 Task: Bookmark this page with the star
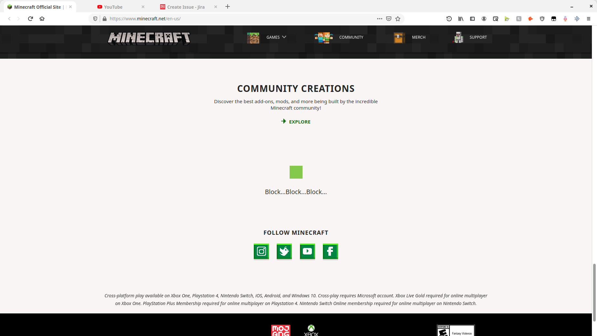tap(398, 19)
